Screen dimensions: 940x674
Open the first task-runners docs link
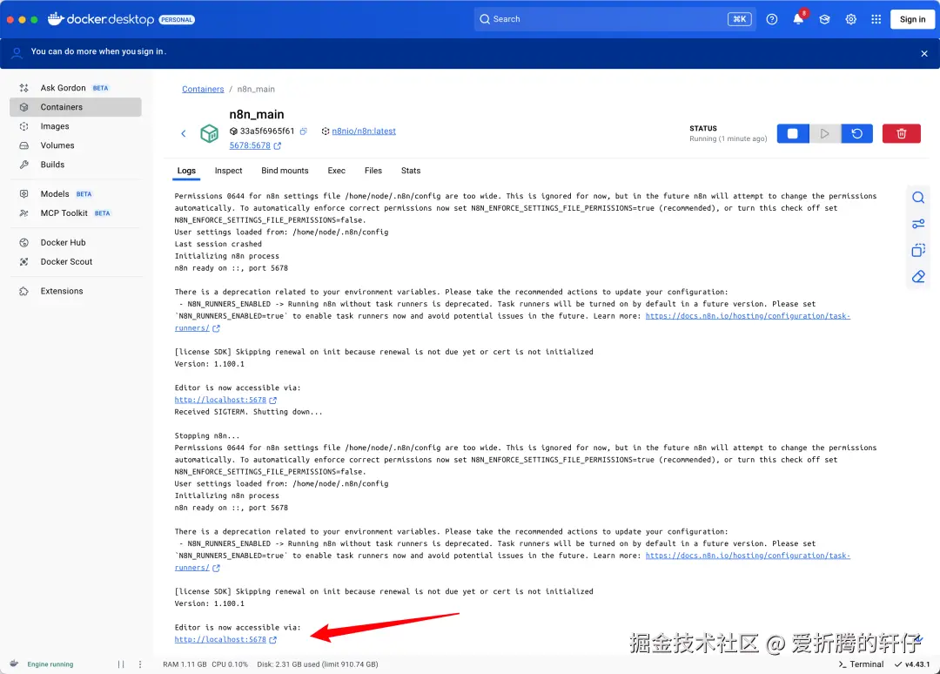click(x=748, y=316)
